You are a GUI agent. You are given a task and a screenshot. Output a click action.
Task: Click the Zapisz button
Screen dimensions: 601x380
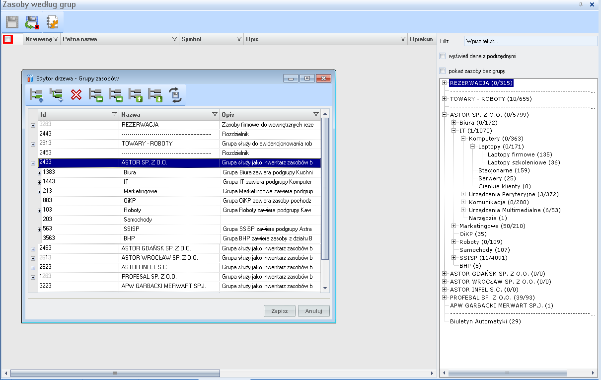(280, 311)
